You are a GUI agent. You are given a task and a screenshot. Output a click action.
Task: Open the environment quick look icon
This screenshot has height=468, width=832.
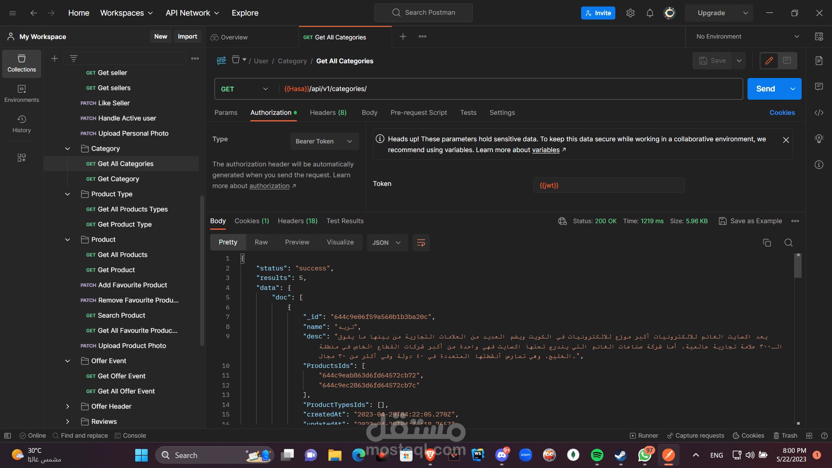(819, 36)
